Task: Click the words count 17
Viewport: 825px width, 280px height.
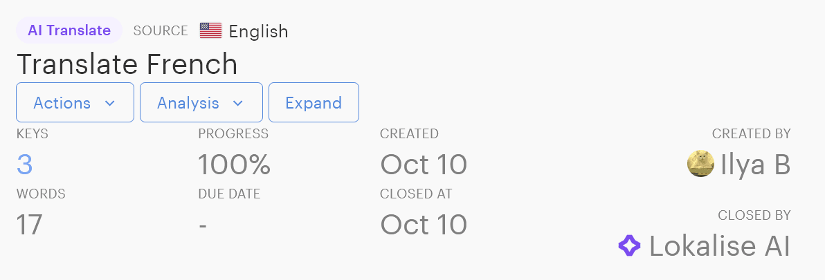Action: [30, 224]
